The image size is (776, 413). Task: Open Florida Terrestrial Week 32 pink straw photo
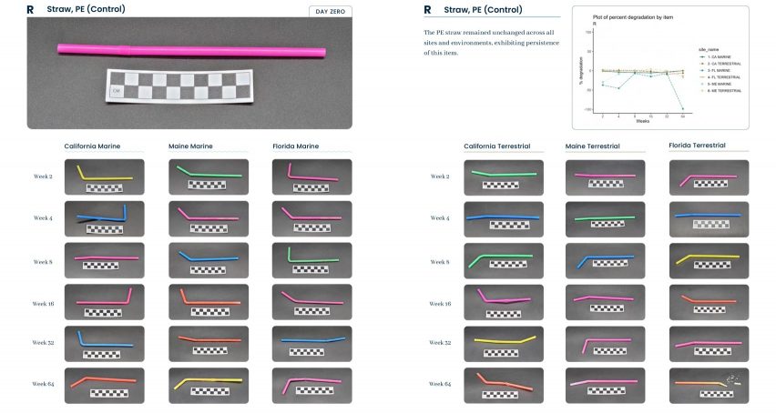pos(709,344)
